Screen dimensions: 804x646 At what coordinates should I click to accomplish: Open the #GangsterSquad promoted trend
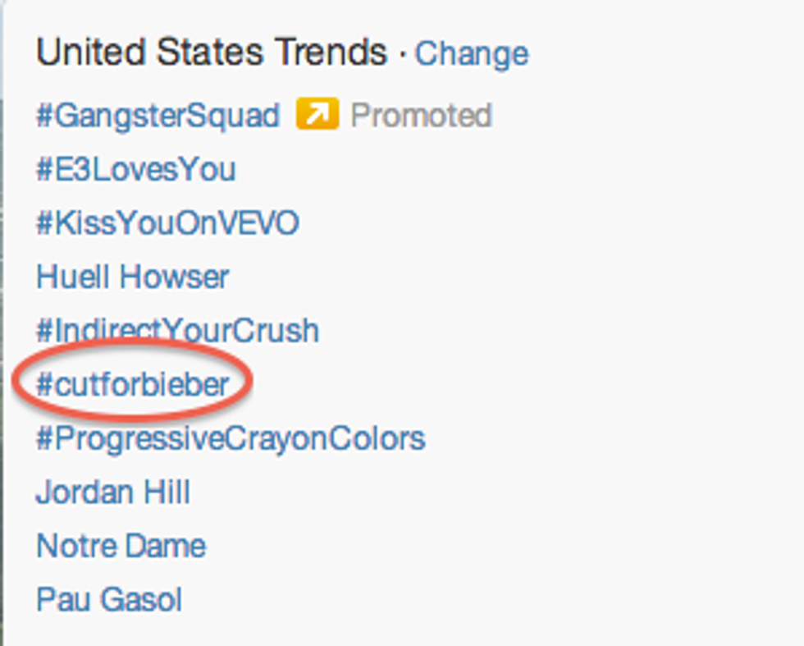point(158,116)
